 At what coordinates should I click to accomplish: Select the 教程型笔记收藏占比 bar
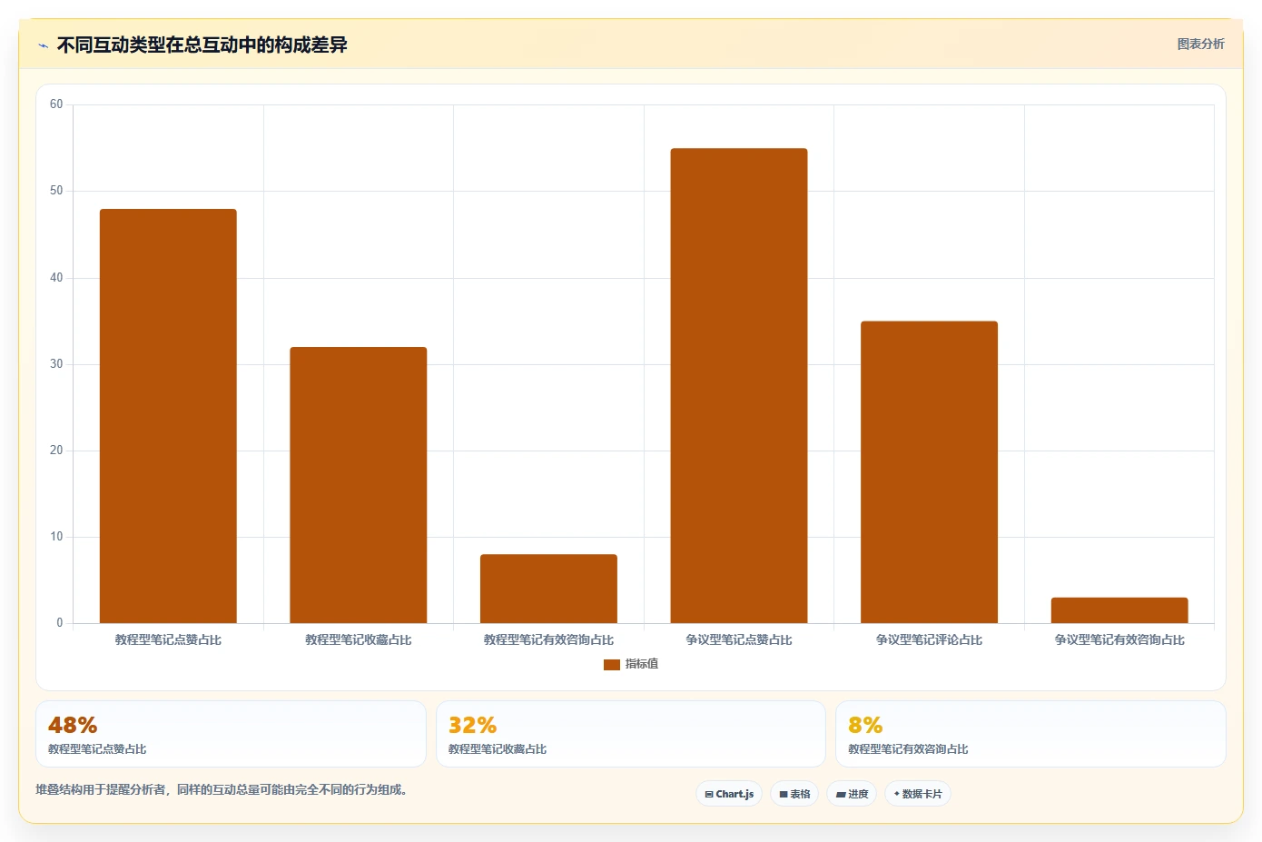pyautogui.click(x=358, y=485)
